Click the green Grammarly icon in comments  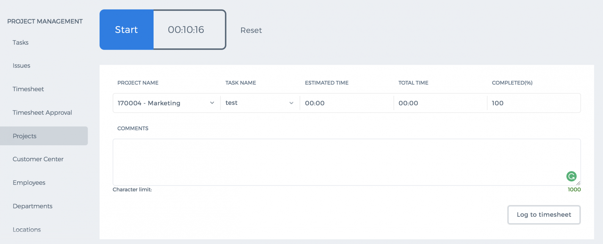coord(571,176)
